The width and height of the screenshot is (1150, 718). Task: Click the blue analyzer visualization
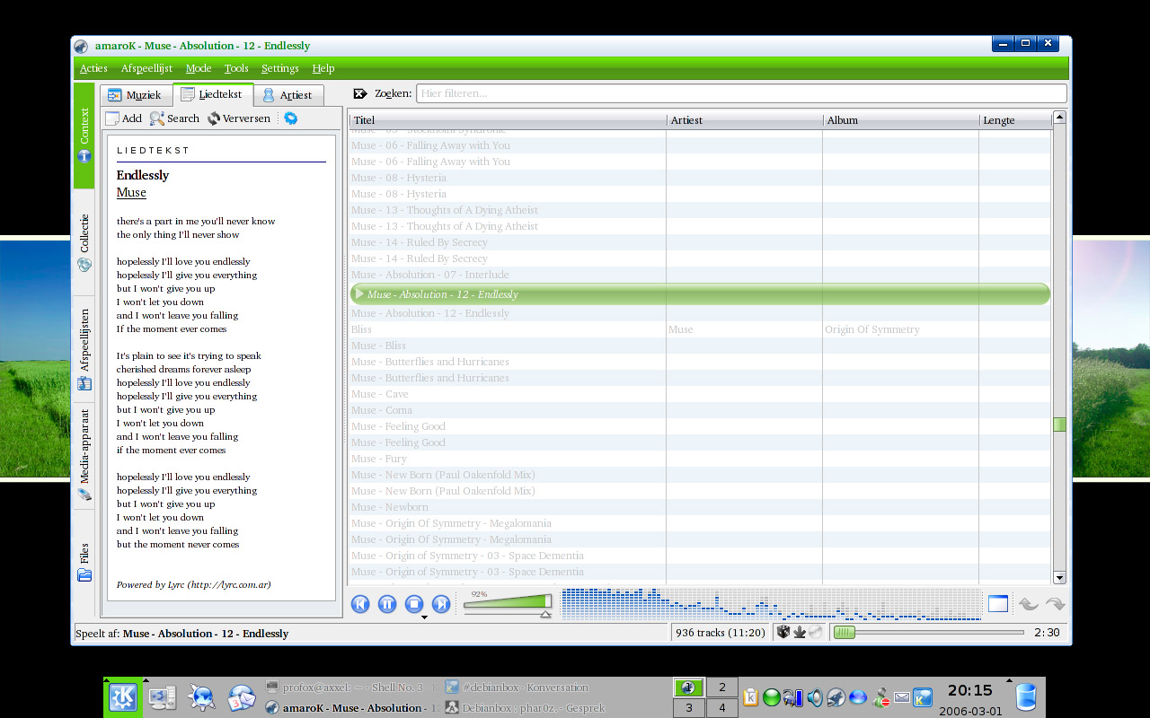click(771, 604)
